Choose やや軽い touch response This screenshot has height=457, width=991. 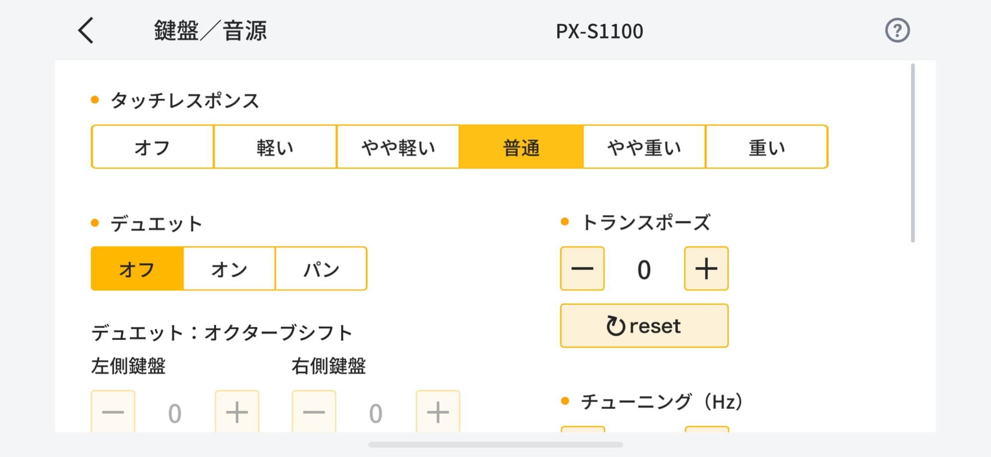pos(398,147)
